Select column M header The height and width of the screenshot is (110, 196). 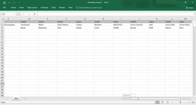pyautogui.click(x=185, y=19)
